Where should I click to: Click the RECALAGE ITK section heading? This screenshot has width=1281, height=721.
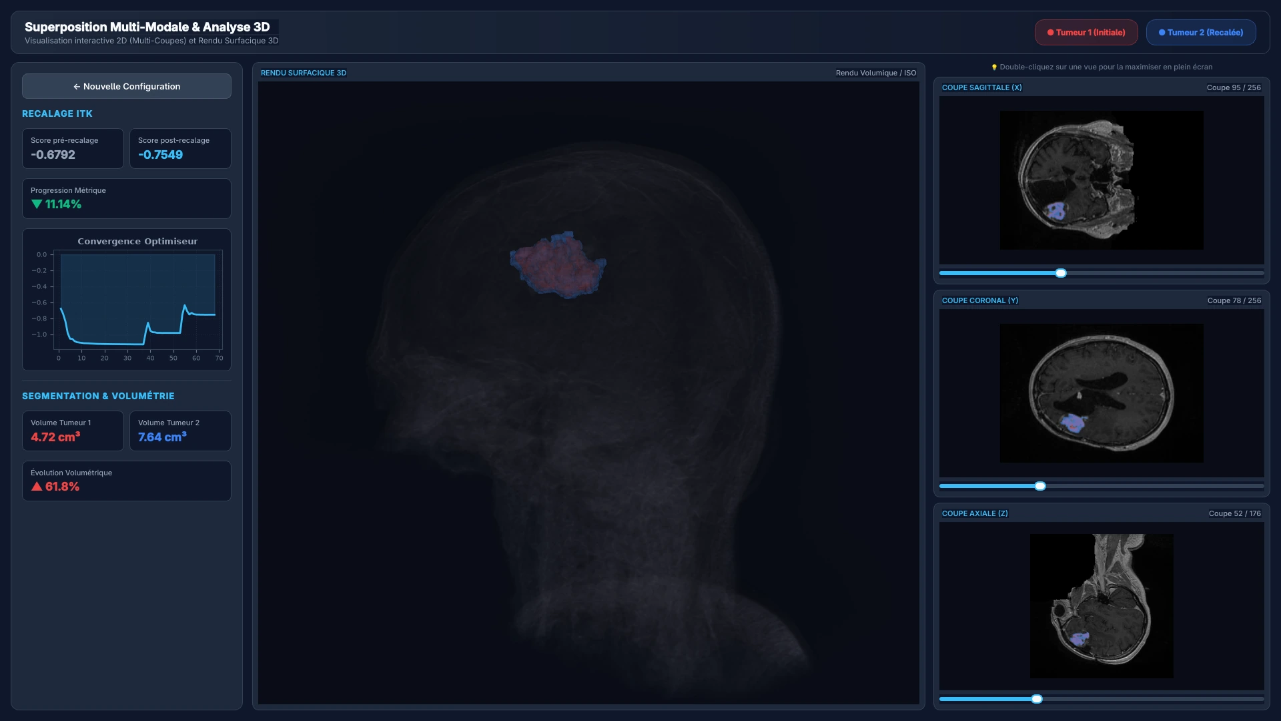click(x=57, y=113)
